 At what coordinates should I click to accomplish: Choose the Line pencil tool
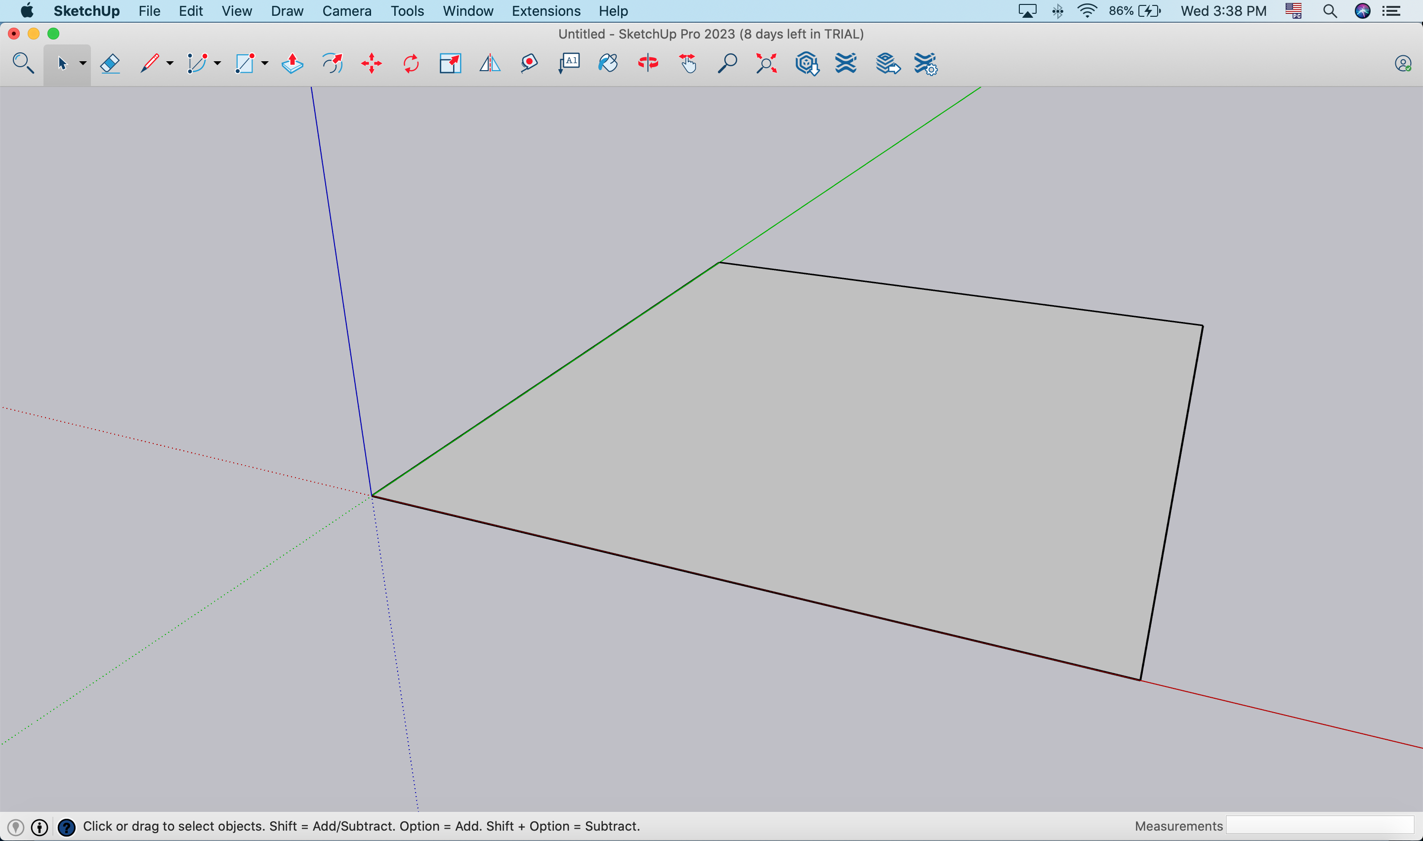150,64
